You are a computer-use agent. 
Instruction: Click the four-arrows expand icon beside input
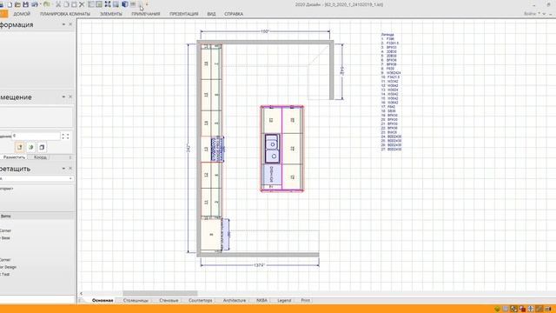tap(66, 137)
